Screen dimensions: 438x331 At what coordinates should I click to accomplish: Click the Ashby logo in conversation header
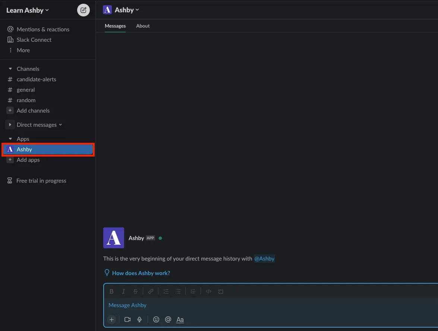point(107,10)
